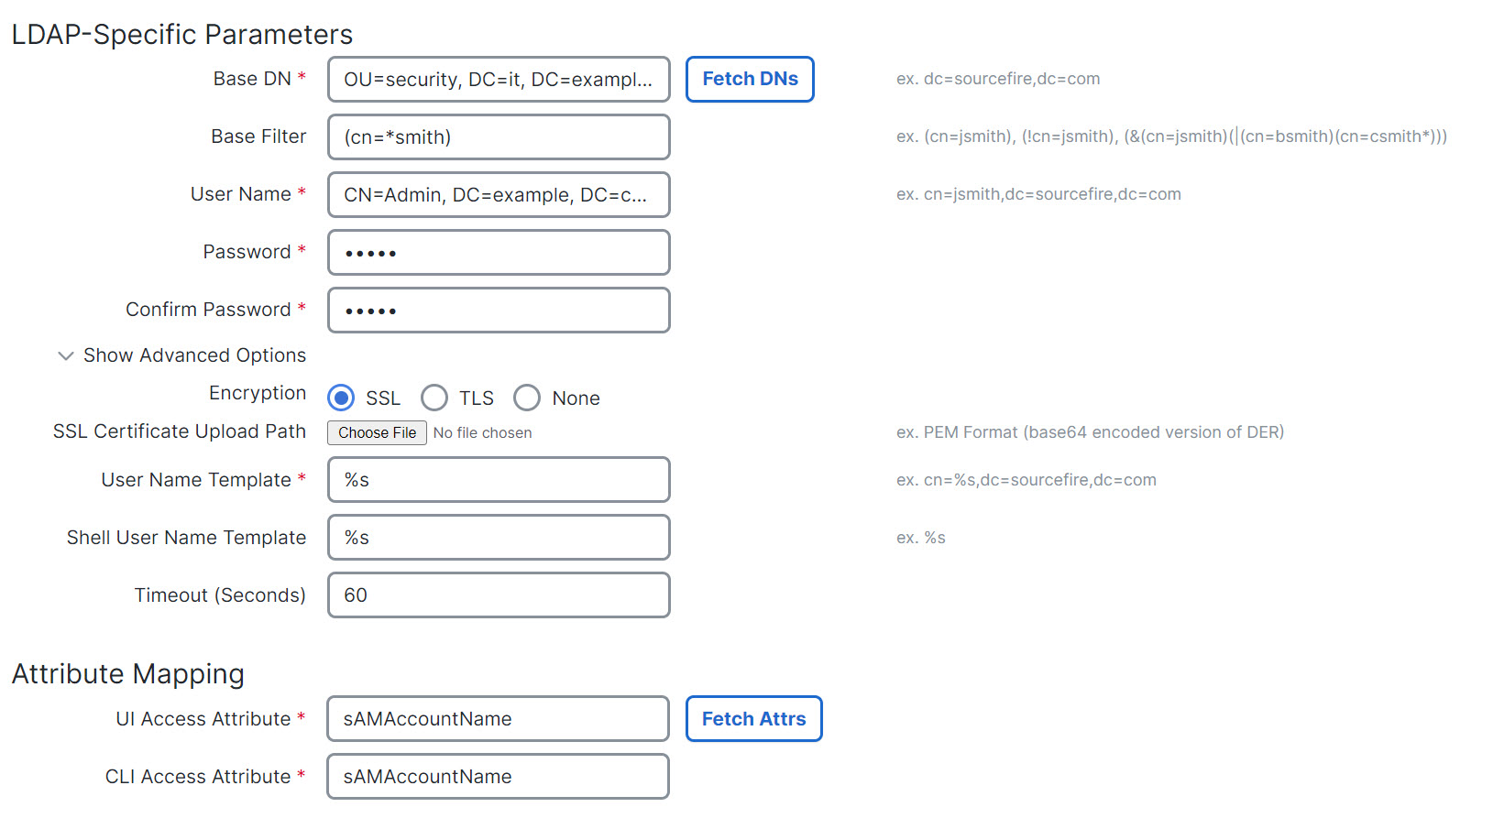Click the CLI Access Attribute field
The width and height of the screenshot is (1493, 818).
(499, 777)
